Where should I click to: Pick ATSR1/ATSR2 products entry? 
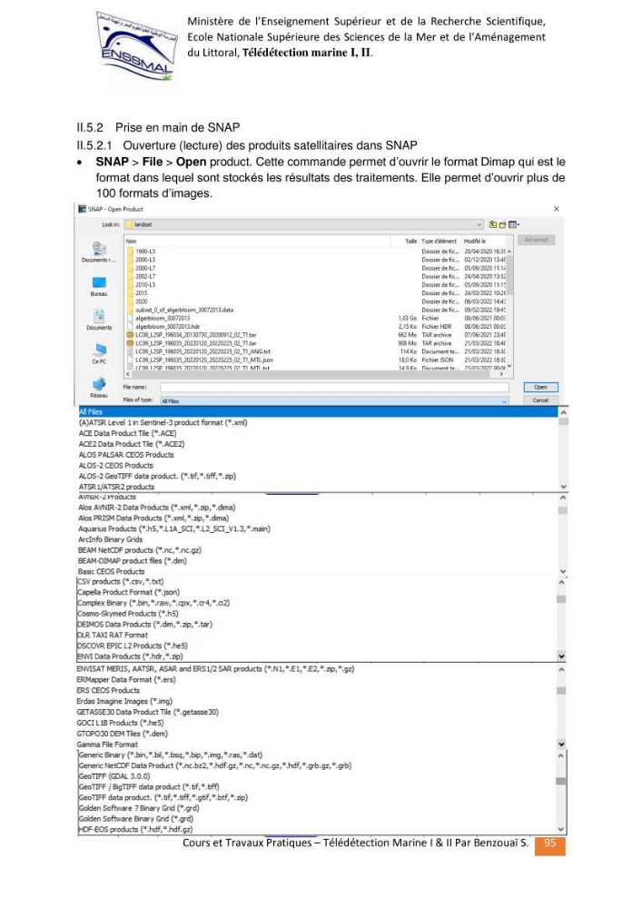pyautogui.click(x=116, y=487)
